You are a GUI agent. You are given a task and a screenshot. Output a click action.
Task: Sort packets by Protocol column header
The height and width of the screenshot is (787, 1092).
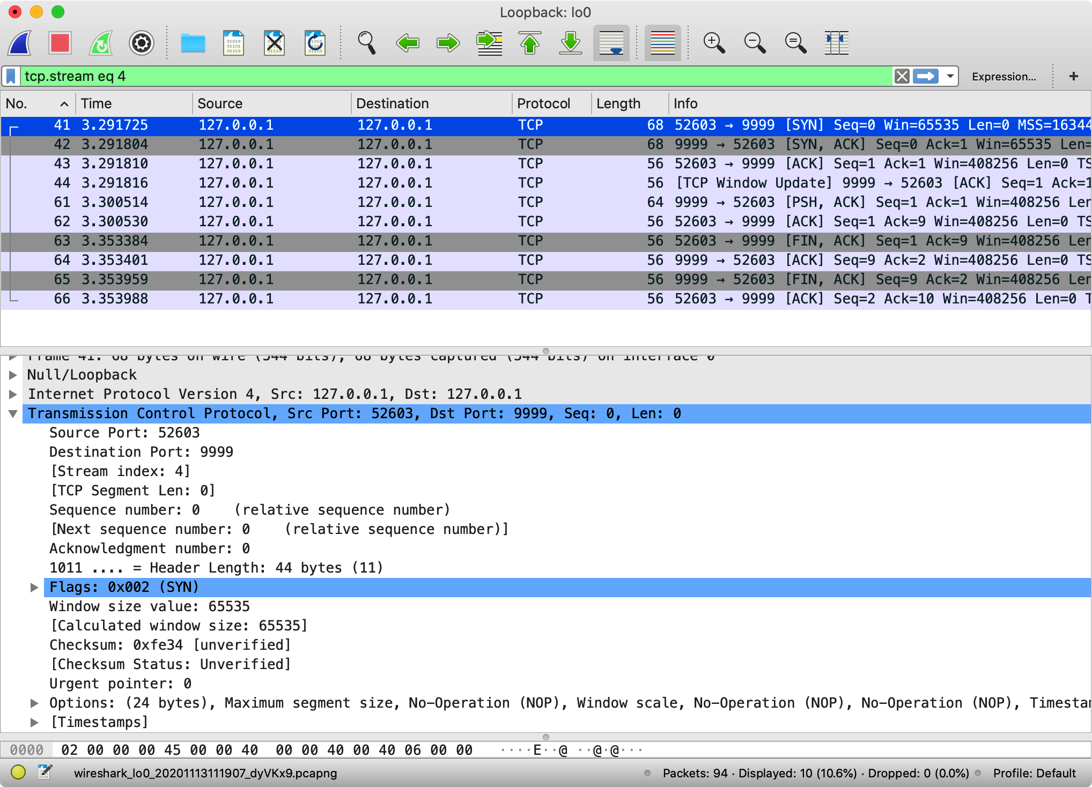[543, 103]
